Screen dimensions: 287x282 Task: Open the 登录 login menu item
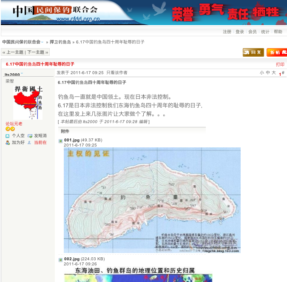pyautogui.click(x=240, y=32)
